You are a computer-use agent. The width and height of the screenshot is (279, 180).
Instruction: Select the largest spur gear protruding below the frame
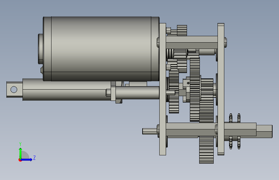(x=206, y=150)
